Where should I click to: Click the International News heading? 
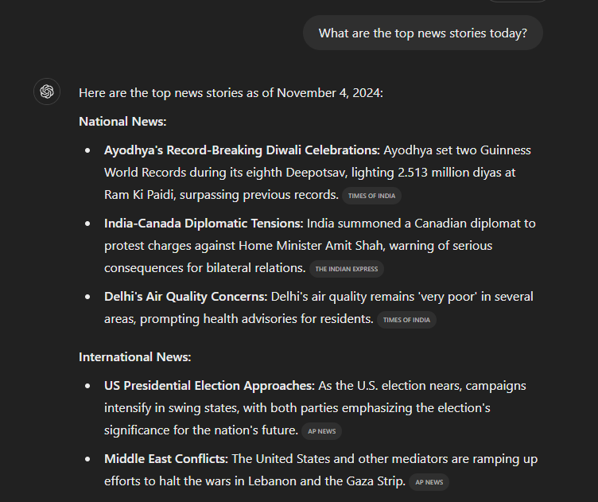coord(134,357)
